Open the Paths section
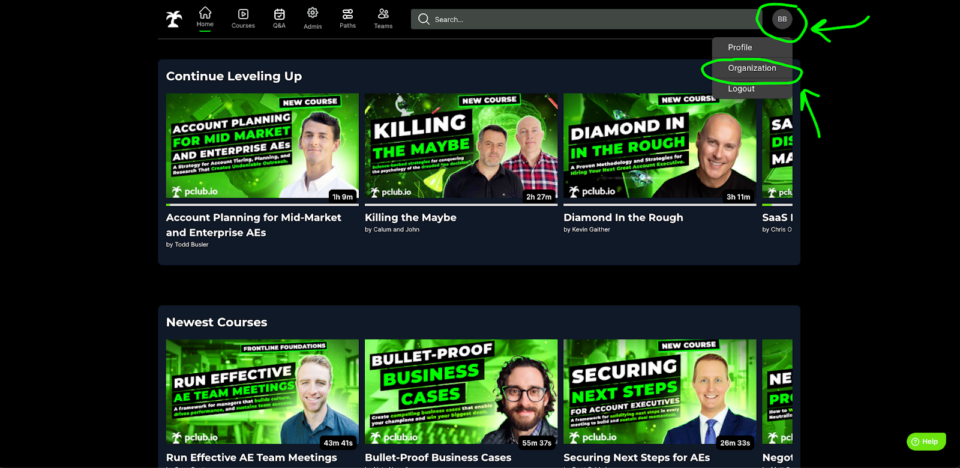The width and height of the screenshot is (960, 468). tap(348, 19)
